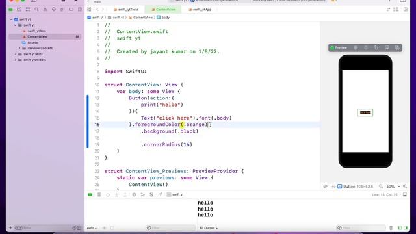Open the preview device settings icon
This screenshot has width=416, height=234.
coord(387,47)
